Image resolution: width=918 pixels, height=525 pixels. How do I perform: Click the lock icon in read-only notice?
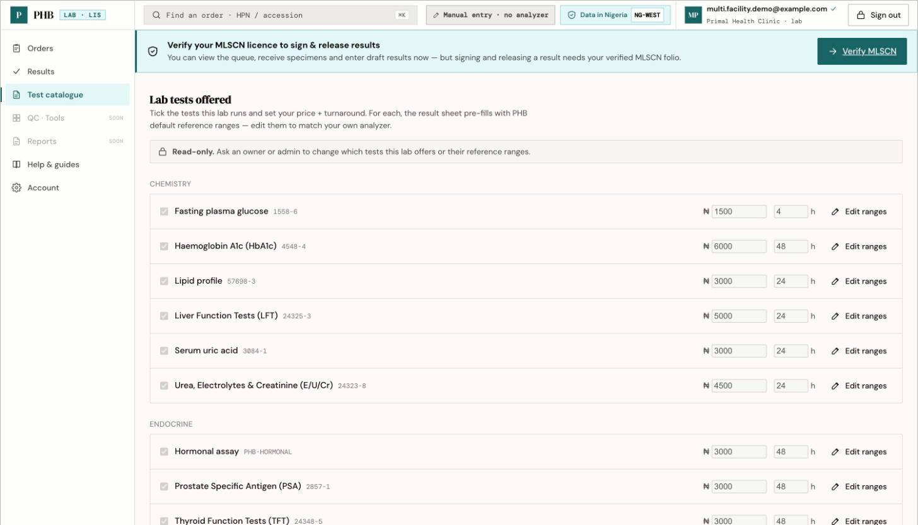[x=163, y=152]
